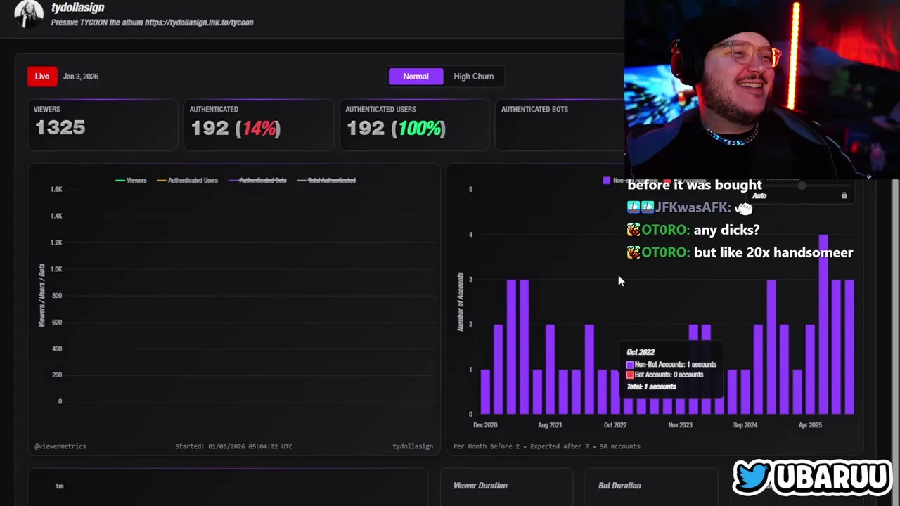Re-enable Total Authenticated legend entry
Viewport: 900px width, 506px height.
point(326,181)
